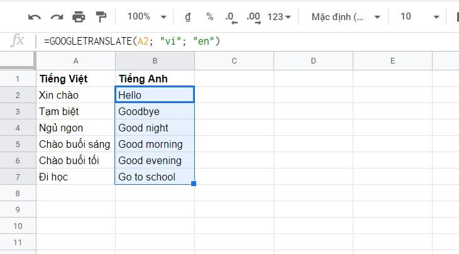Click the select-all corner box
This screenshot has height=254, width=459.
coord(18,60)
